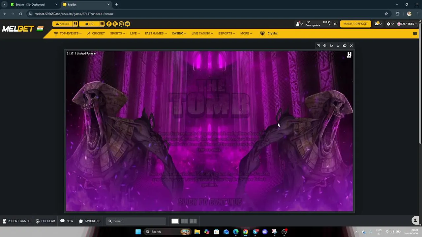Close the Stream - Kick Dashboard tab
The width and height of the screenshot is (422, 237).
click(56, 5)
